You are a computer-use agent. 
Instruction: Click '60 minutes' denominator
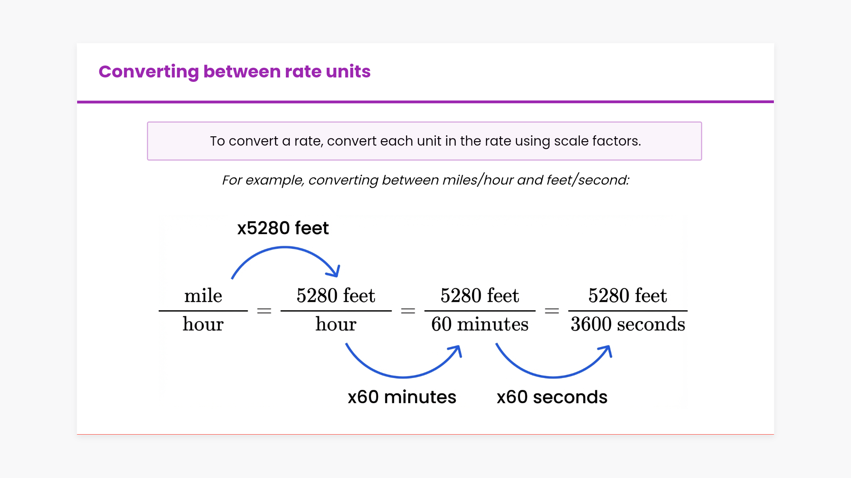480,324
